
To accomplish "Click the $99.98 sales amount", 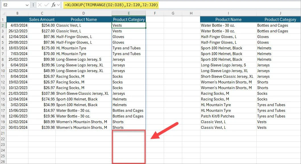I will [x=42, y=59].
